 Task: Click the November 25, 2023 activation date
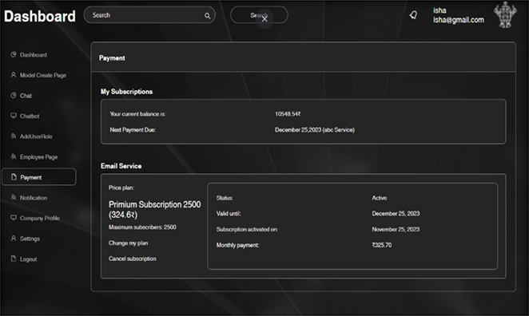pyautogui.click(x=396, y=229)
